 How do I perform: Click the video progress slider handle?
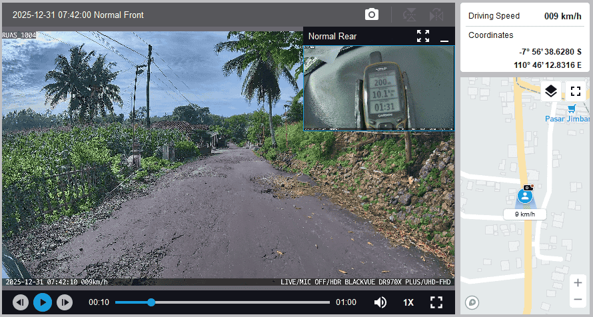coord(151,302)
